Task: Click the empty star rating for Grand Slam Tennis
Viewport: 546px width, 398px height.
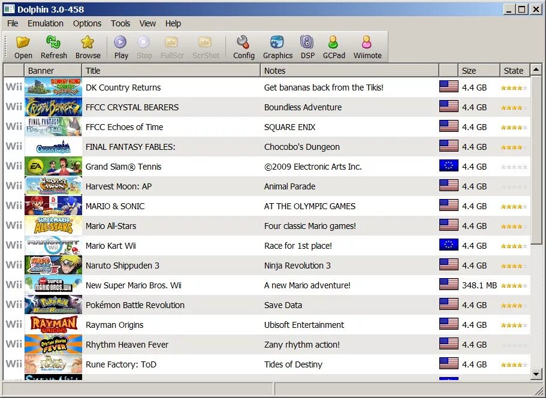Action: pyautogui.click(x=514, y=167)
